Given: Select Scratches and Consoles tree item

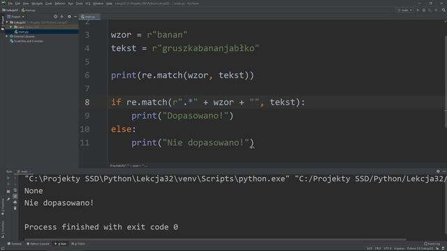Looking at the screenshot, I should pos(27,41).
